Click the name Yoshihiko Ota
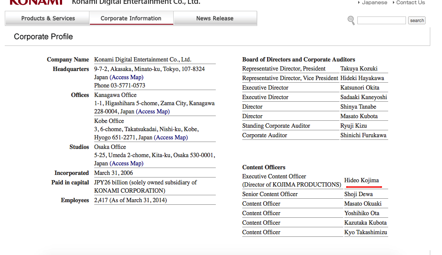This screenshot has height=255, width=442. point(362,213)
